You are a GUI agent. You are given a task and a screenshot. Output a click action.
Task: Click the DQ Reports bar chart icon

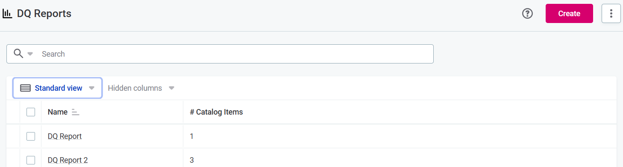tap(7, 14)
